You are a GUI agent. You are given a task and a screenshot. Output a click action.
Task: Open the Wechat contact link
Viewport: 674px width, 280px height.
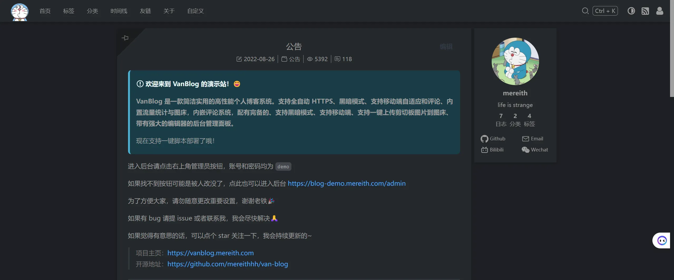[x=535, y=150]
